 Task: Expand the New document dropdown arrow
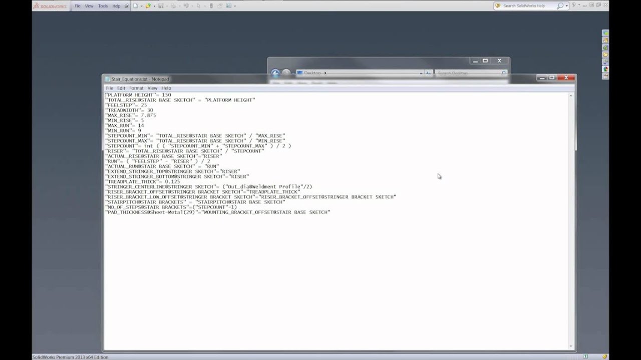point(142,6)
